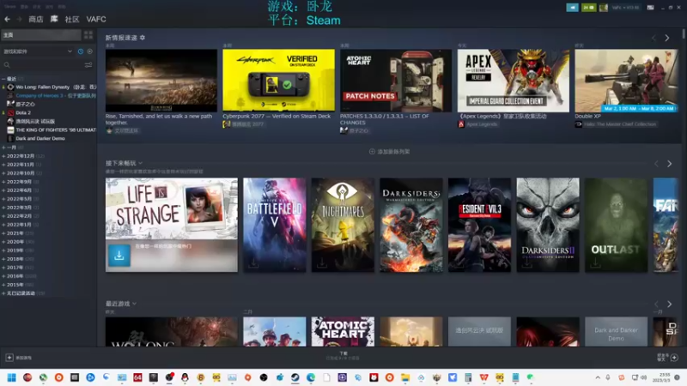Click the main library vertical scrollbar
The height and width of the screenshot is (386, 687).
click(x=684, y=33)
